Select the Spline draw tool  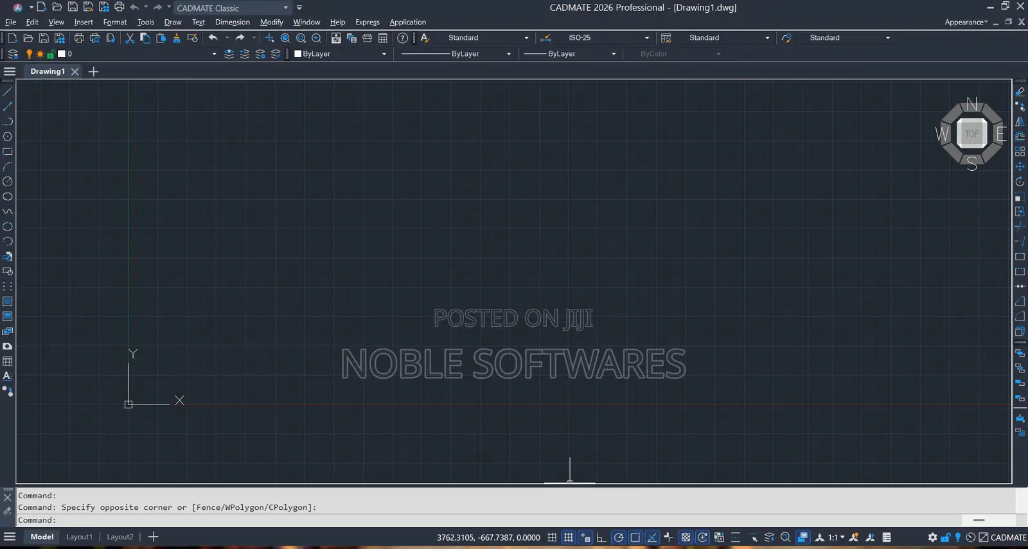point(8,212)
